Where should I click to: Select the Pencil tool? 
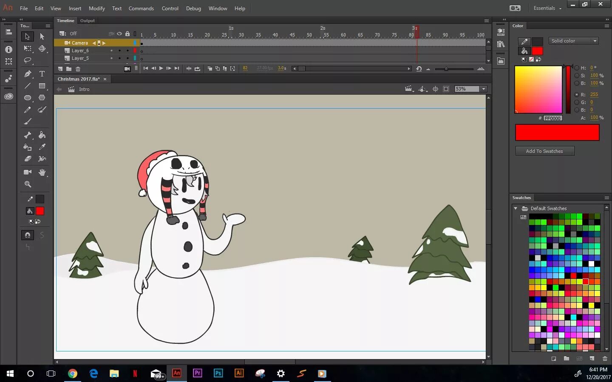(x=28, y=110)
